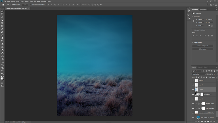Image resolution: width=218 pixels, height=123 pixels.
Task: Select the Zoom tool
Action: click(x=2, y=71)
